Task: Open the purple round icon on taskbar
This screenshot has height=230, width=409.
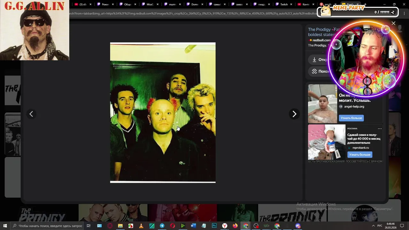Action: tap(298, 226)
